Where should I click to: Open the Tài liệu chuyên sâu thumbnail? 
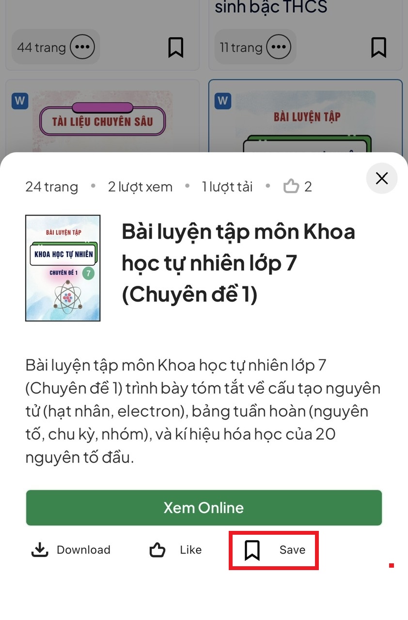pos(102,121)
